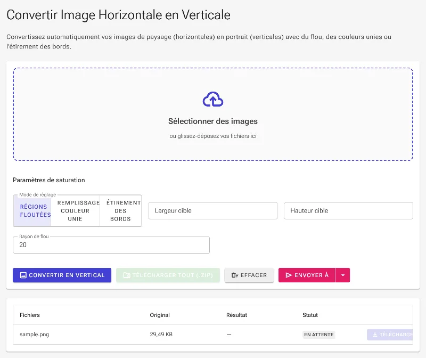
Task: Click the 'Résultat' column header
Action: click(236, 315)
